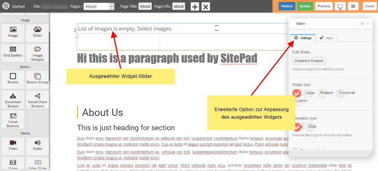Click the green Update button
378x171 pixels.
pyautogui.click(x=305, y=6)
